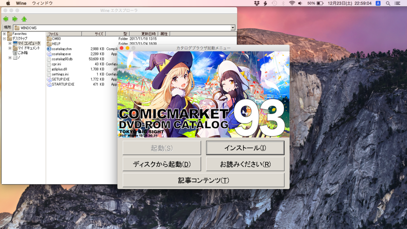This screenshot has width=407, height=229.
Task: Click the ディスクから起動(D) button
Action: (162, 164)
